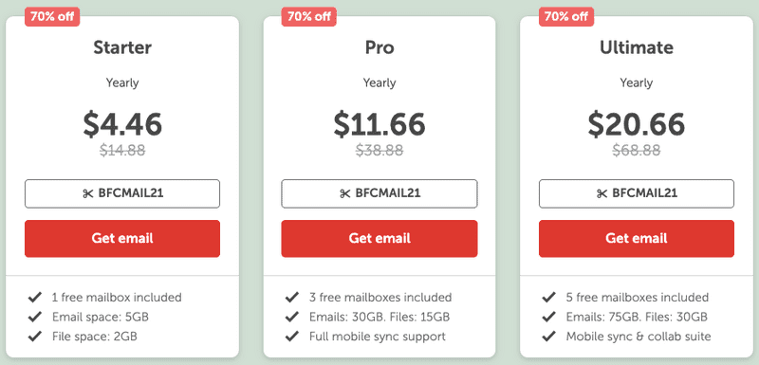Image resolution: width=759 pixels, height=365 pixels.
Task: Click the checkmark beside Email space: 5GB
Action: (34, 317)
